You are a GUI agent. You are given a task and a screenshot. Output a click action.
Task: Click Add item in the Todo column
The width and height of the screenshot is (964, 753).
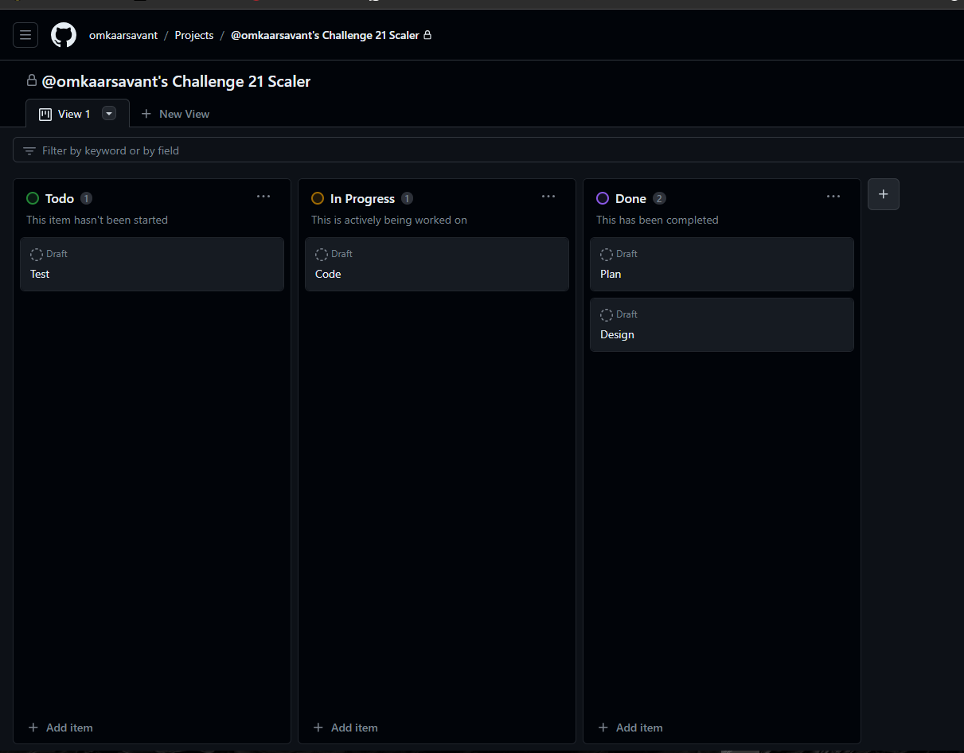(60, 727)
